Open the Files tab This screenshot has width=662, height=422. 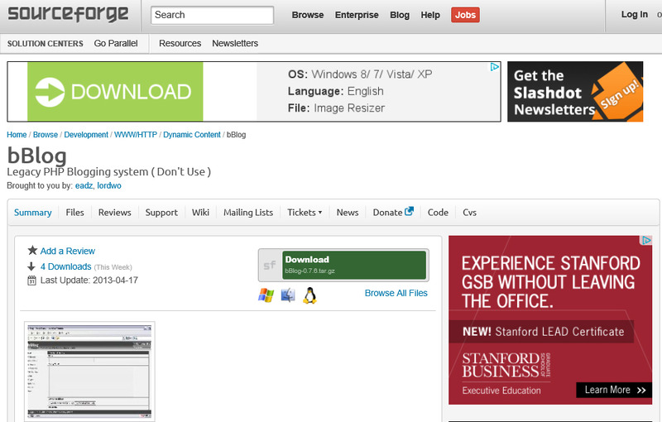(x=75, y=213)
